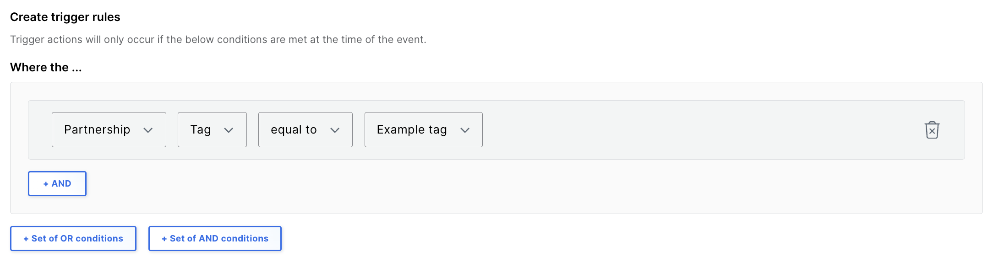Add a condition with the AND button
The height and width of the screenshot is (268, 993).
click(x=57, y=183)
